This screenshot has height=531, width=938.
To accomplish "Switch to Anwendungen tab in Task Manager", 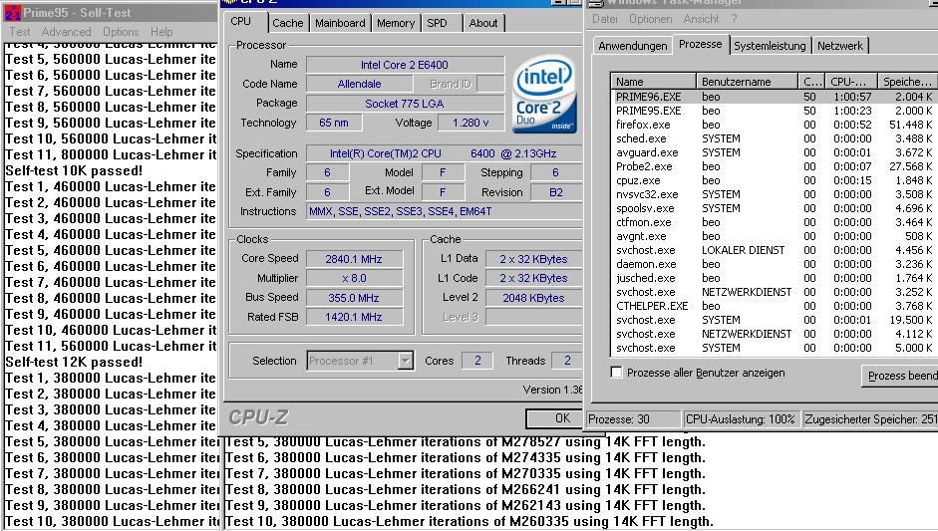I will [x=632, y=46].
